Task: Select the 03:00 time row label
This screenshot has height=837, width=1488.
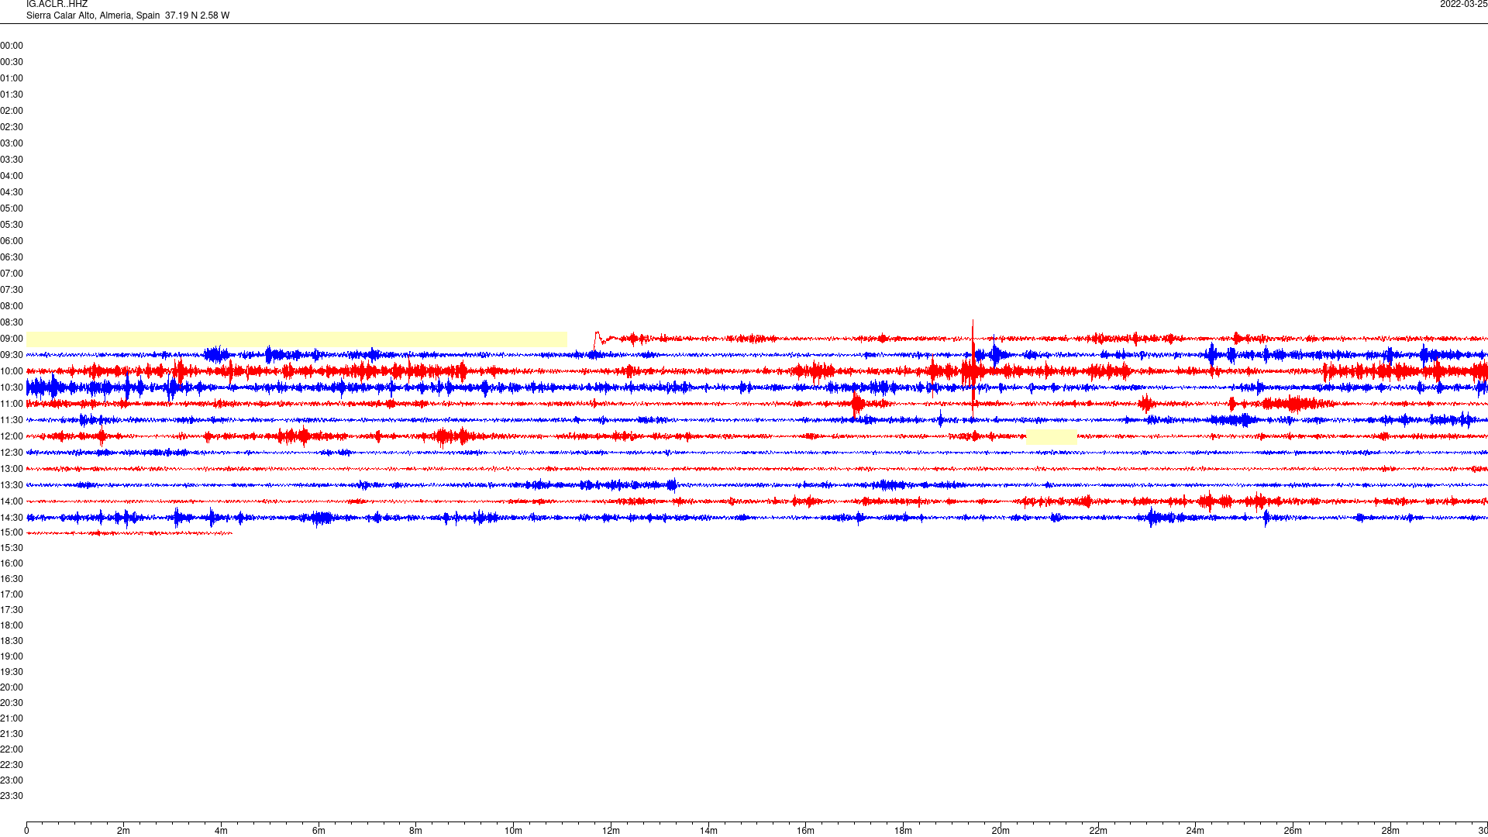Action: click(12, 143)
